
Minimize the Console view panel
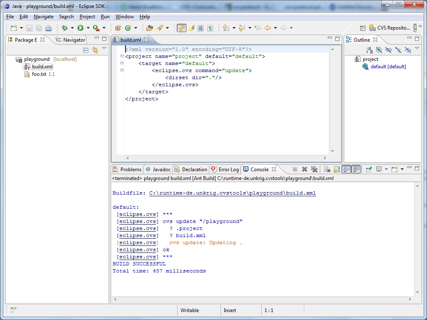tap(409, 168)
